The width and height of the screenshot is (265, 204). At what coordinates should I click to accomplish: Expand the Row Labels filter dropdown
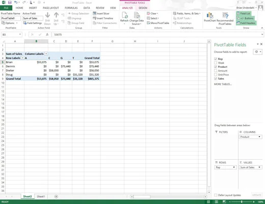click(22, 58)
